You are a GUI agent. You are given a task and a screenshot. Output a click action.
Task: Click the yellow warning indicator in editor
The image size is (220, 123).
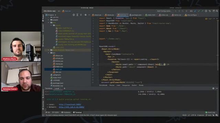[207, 18]
